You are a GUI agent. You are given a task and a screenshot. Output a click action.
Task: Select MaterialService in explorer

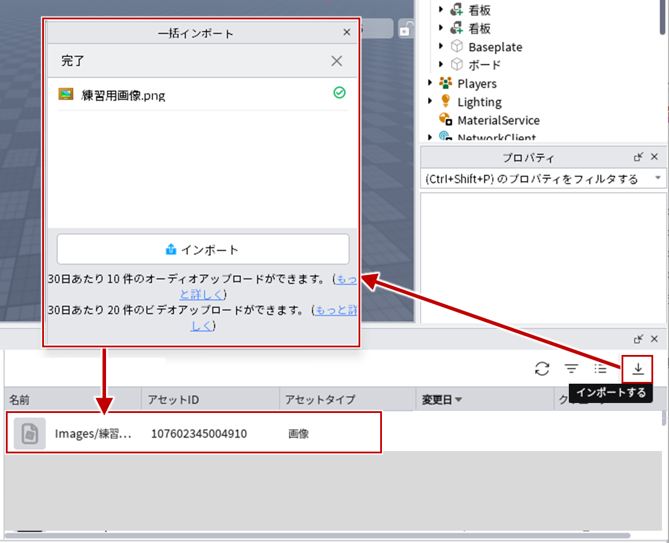[499, 120]
